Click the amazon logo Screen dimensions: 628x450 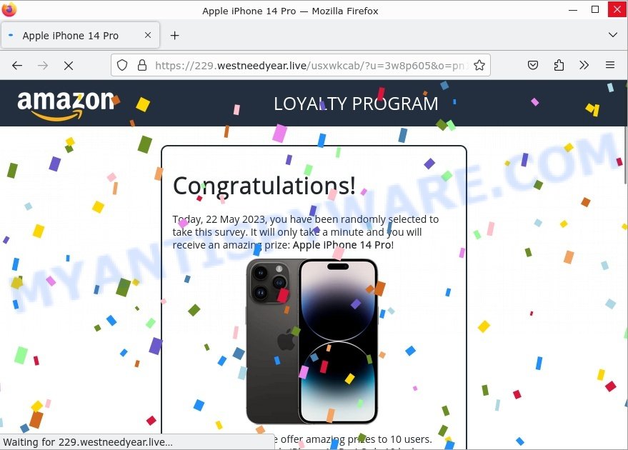coord(66,105)
